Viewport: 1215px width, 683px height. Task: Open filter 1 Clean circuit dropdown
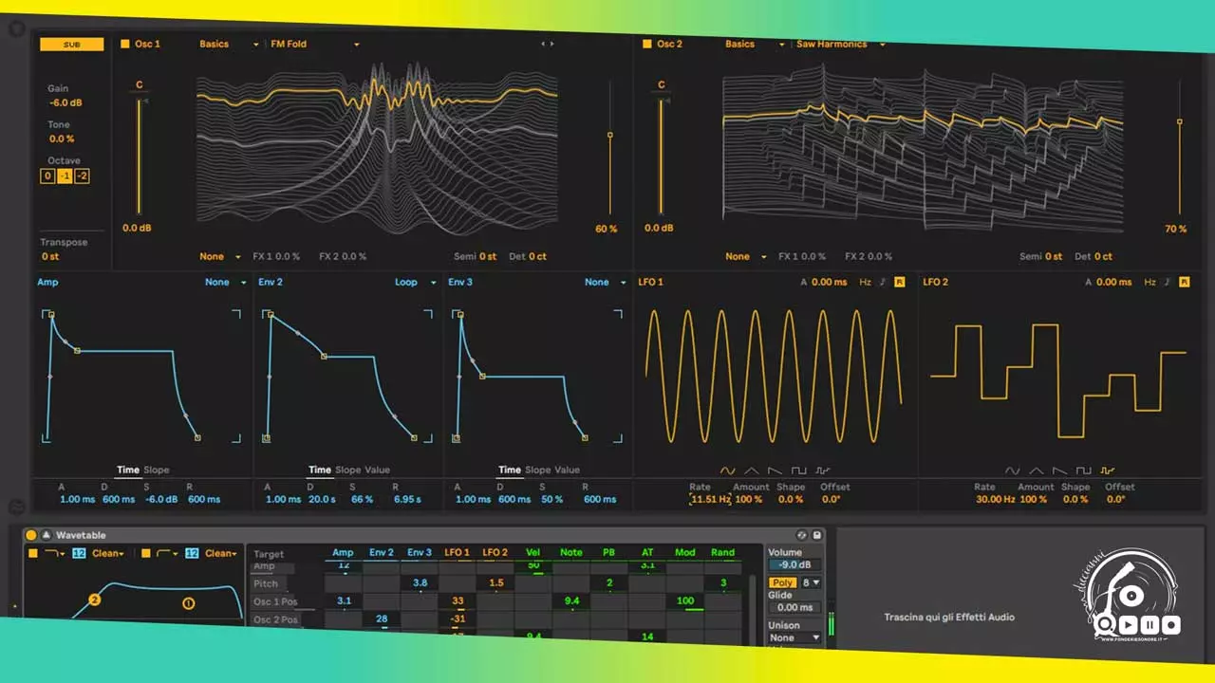point(108,553)
